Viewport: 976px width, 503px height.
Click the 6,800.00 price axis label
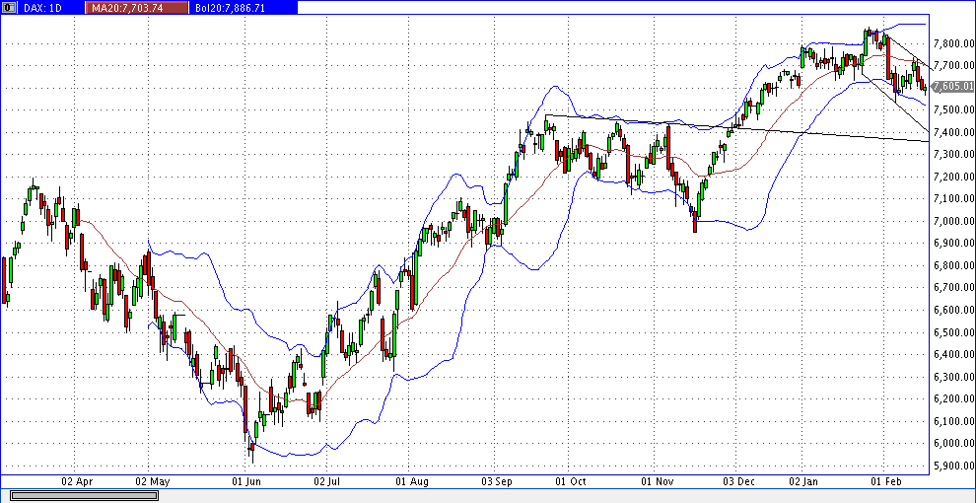953,266
